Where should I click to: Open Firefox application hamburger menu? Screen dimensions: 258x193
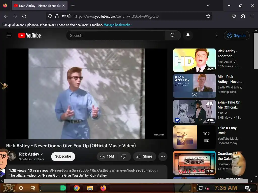[x=252, y=16]
